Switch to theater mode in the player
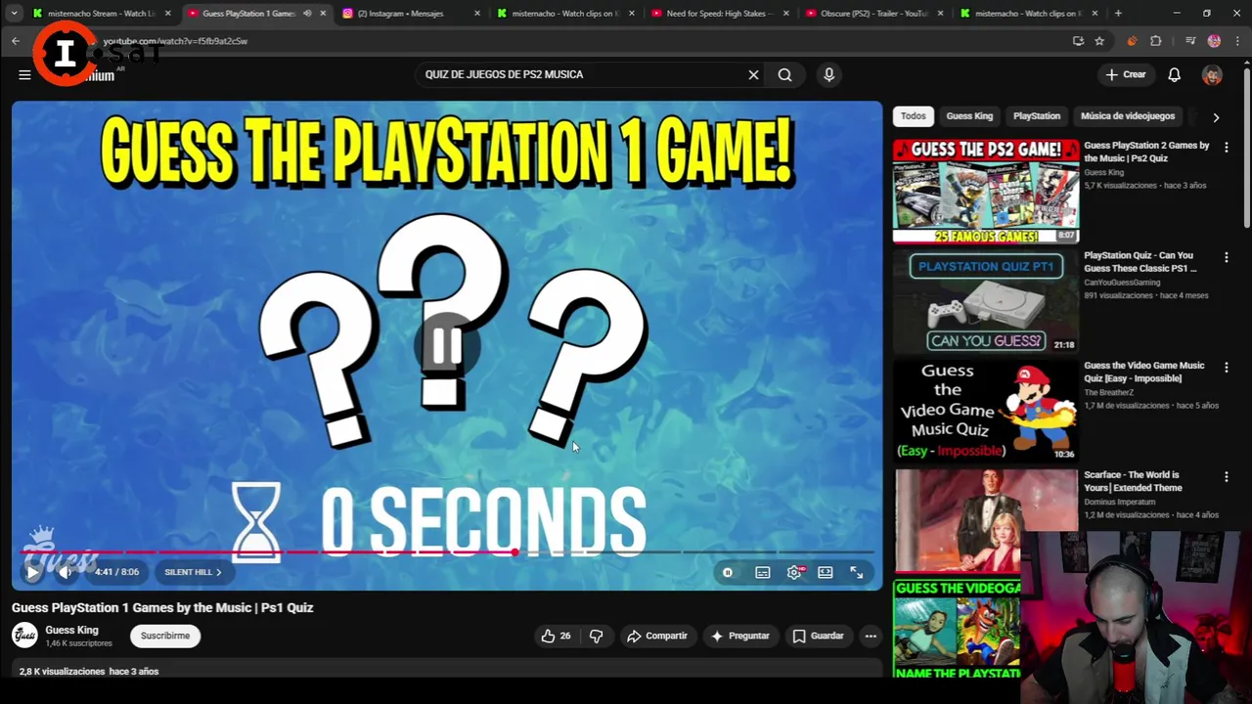This screenshot has height=704, width=1252. [826, 573]
